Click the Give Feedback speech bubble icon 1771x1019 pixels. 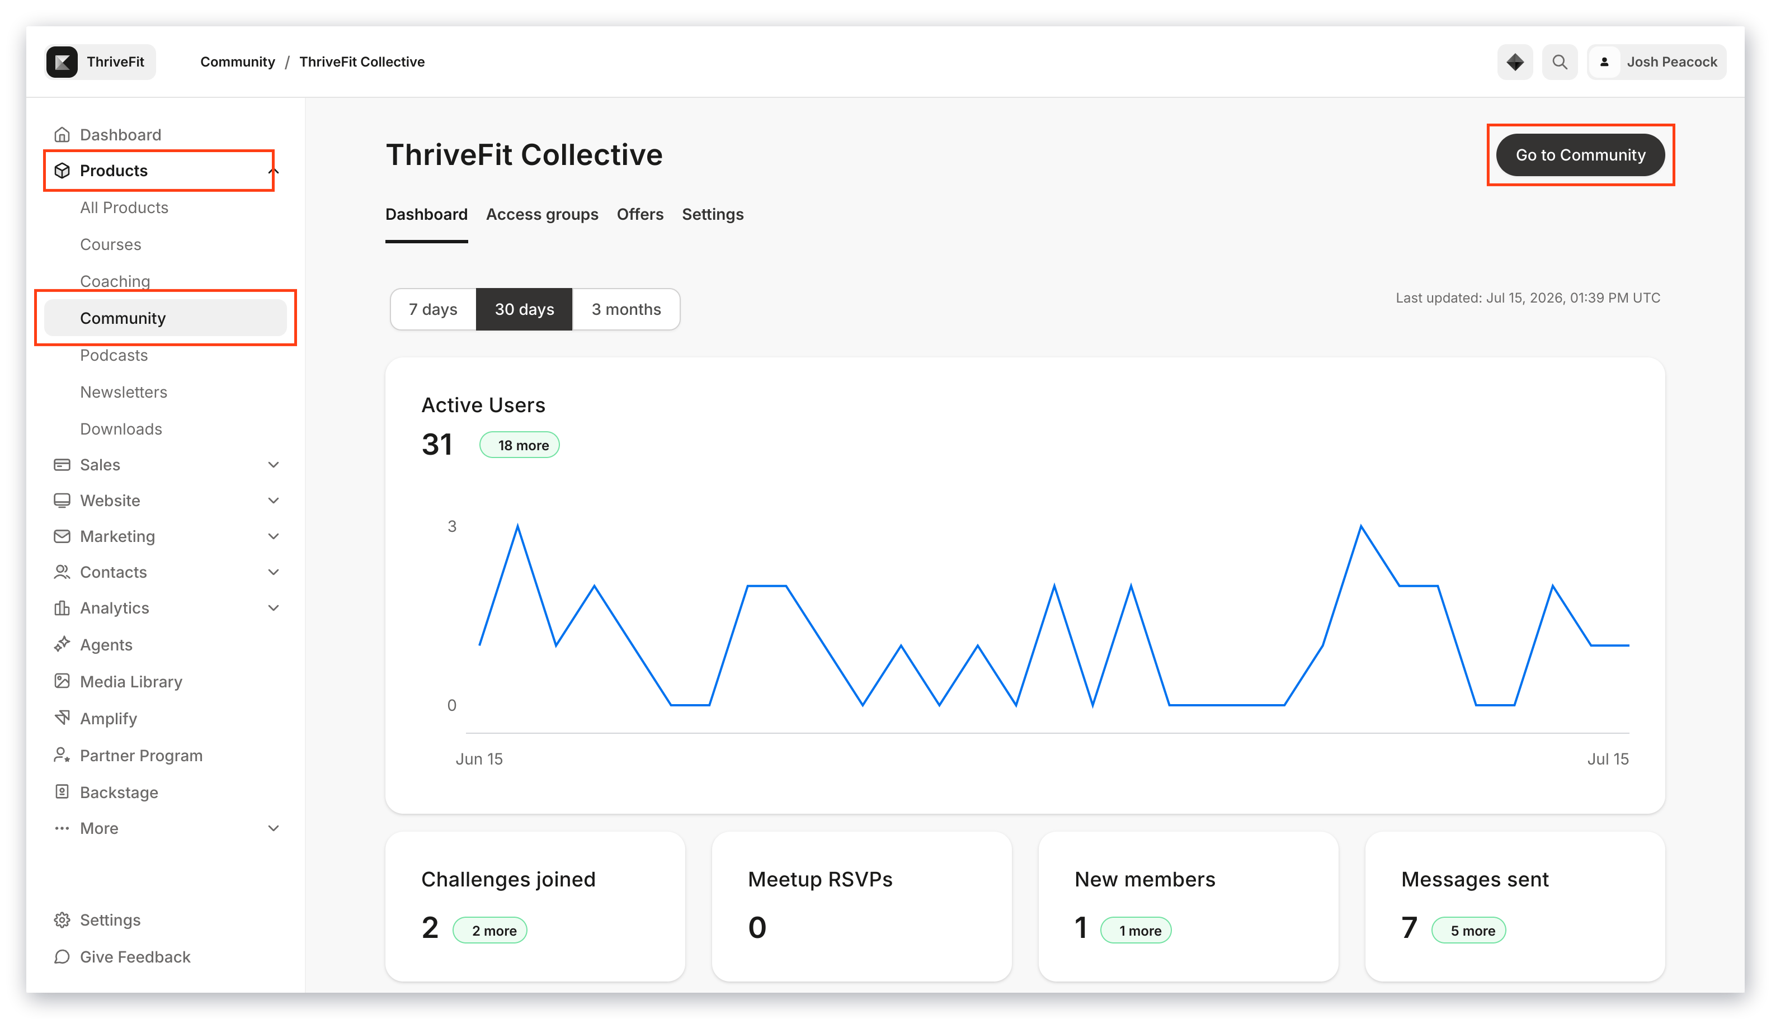click(62, 957)
